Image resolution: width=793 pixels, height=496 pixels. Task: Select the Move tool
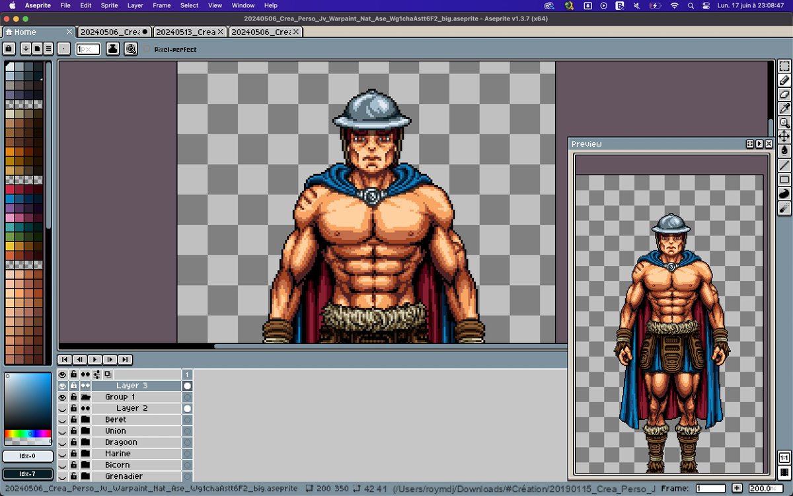coord(784,137)
